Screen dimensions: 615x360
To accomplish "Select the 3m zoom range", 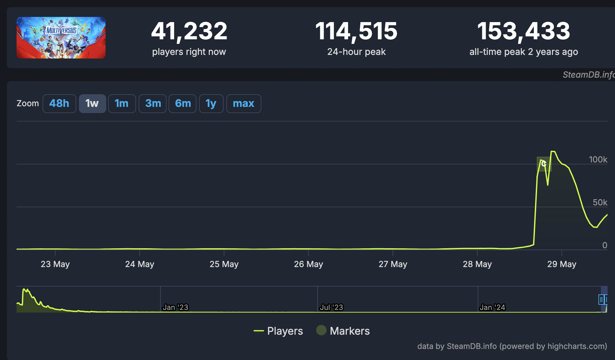I will [x=152, y=103].
